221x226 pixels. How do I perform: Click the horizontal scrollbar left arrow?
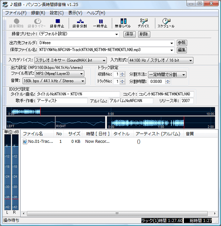(x=24, y=213)
